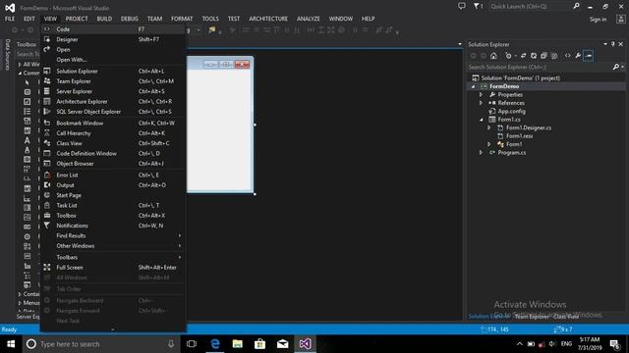Open File Explorer from the taskbar
Image resolution: width=629 pixels, height=353 pixels.
click(x=238, y=344)
